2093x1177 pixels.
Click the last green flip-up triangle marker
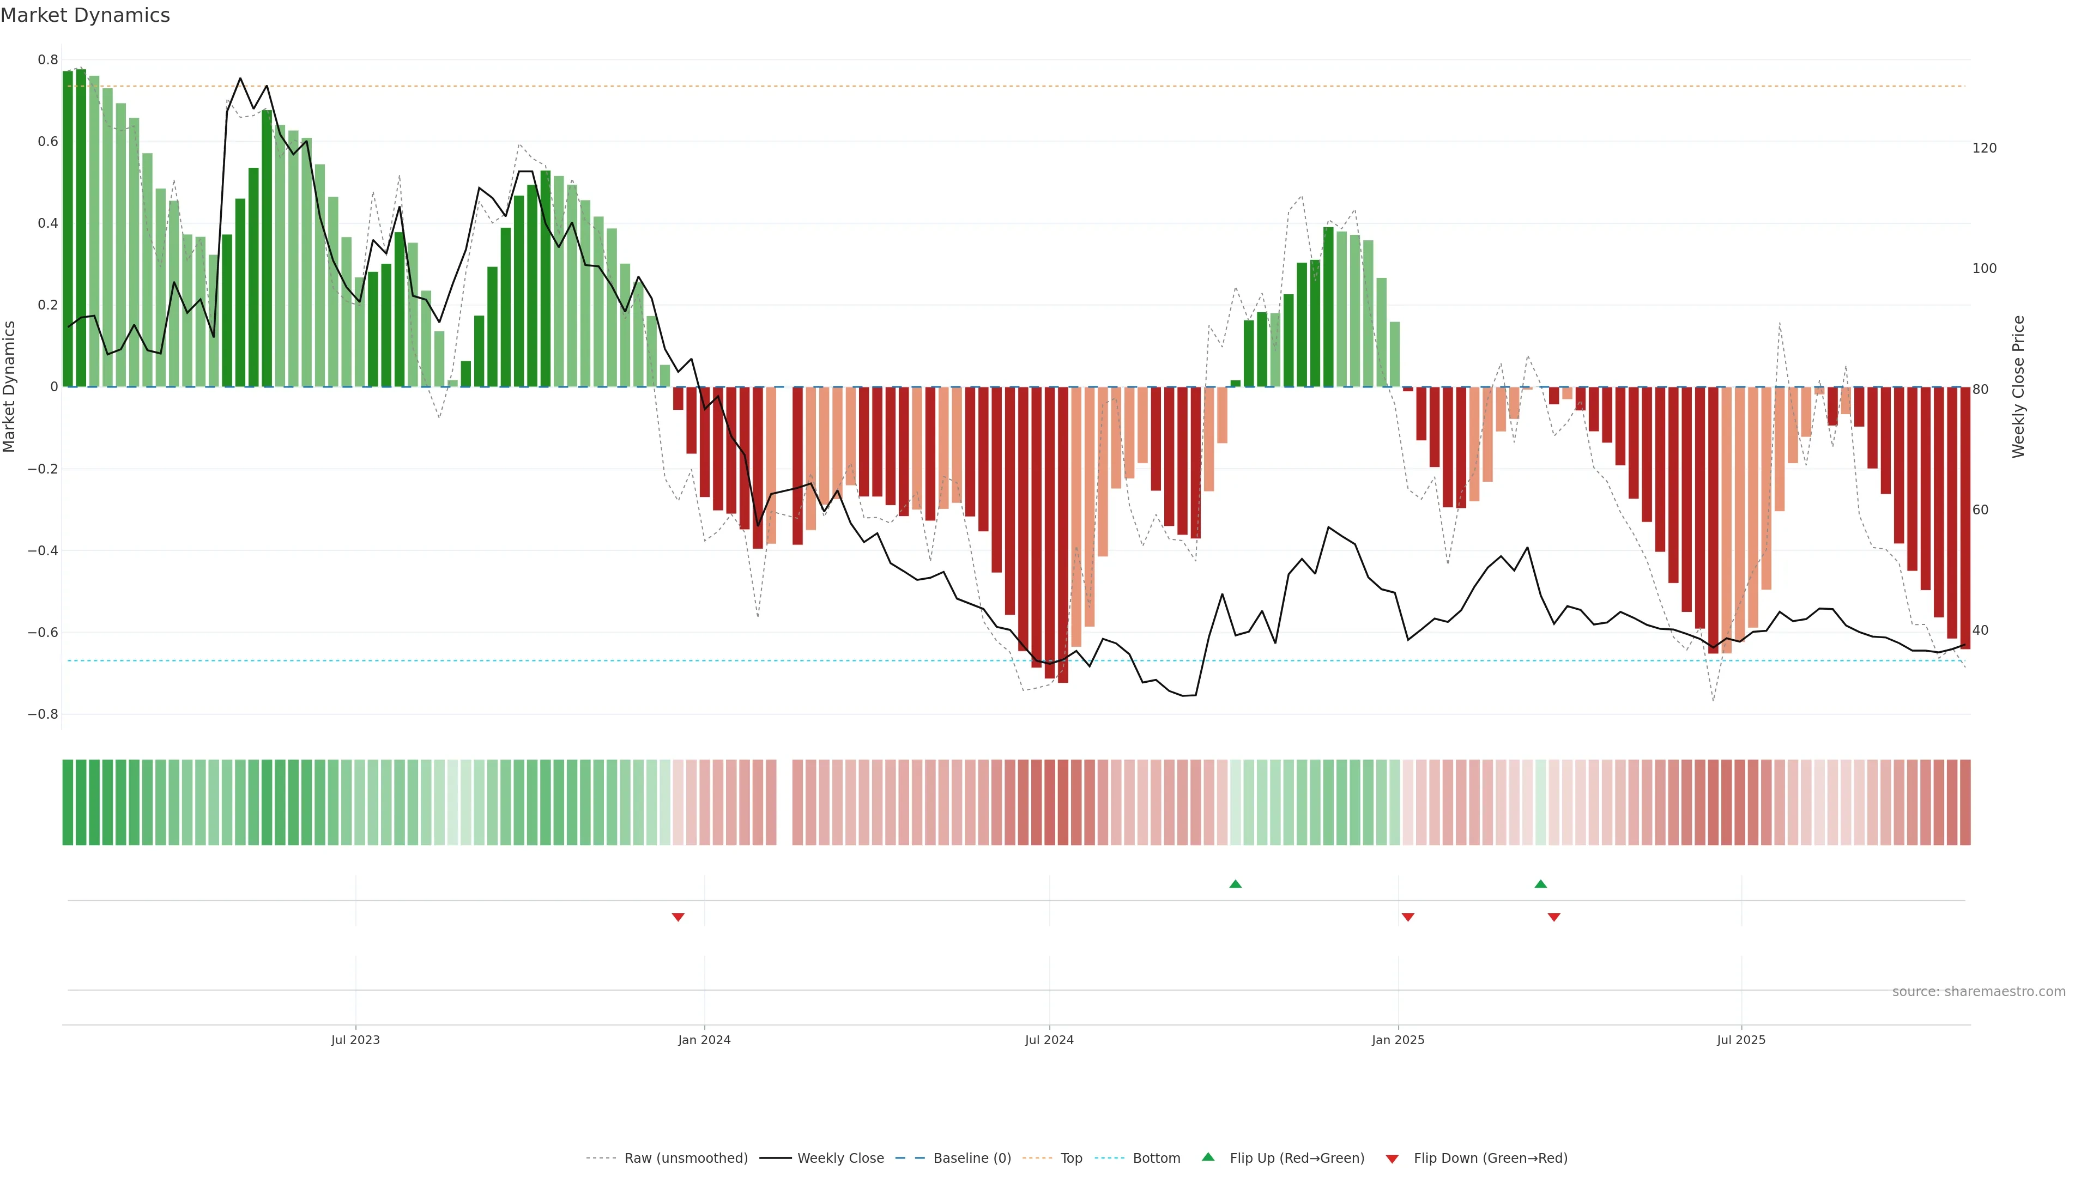click(1540, 884)
